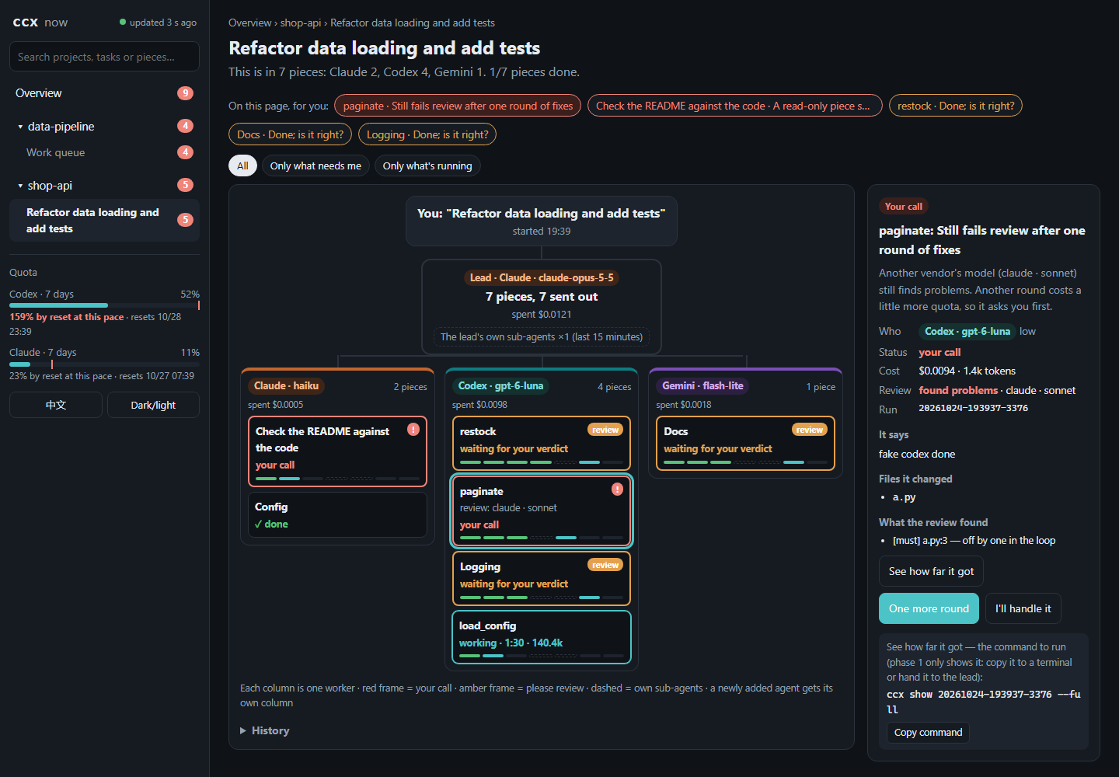Click See how far it got button
The width and height of the screenshot is (1119, 777).
(x=931, y=571)
